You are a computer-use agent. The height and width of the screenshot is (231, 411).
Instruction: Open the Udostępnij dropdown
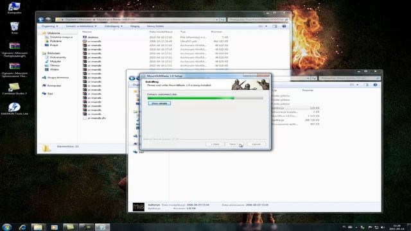tap(113, 26)
